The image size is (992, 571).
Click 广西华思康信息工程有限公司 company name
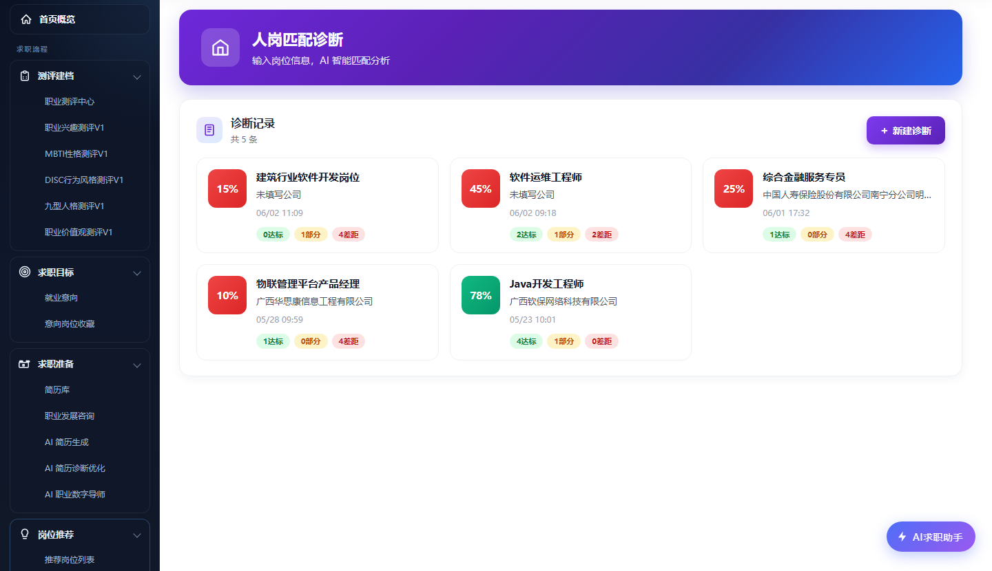click(314, 301)
